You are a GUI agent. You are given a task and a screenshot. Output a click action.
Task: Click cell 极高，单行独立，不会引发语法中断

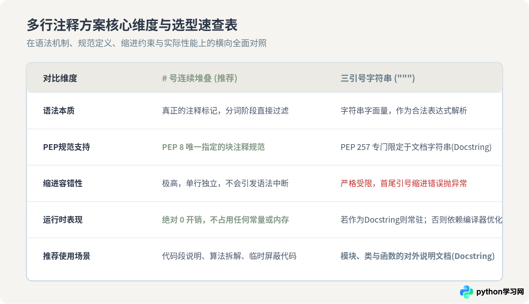click(225, 183)
